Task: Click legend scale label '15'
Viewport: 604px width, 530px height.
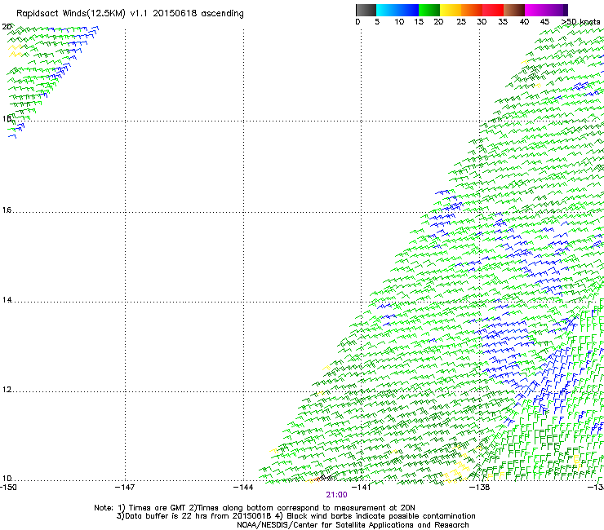Action: 419,22
